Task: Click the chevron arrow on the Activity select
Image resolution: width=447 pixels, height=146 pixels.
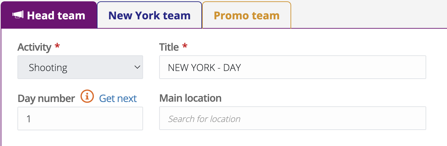Action: (137, 67)
